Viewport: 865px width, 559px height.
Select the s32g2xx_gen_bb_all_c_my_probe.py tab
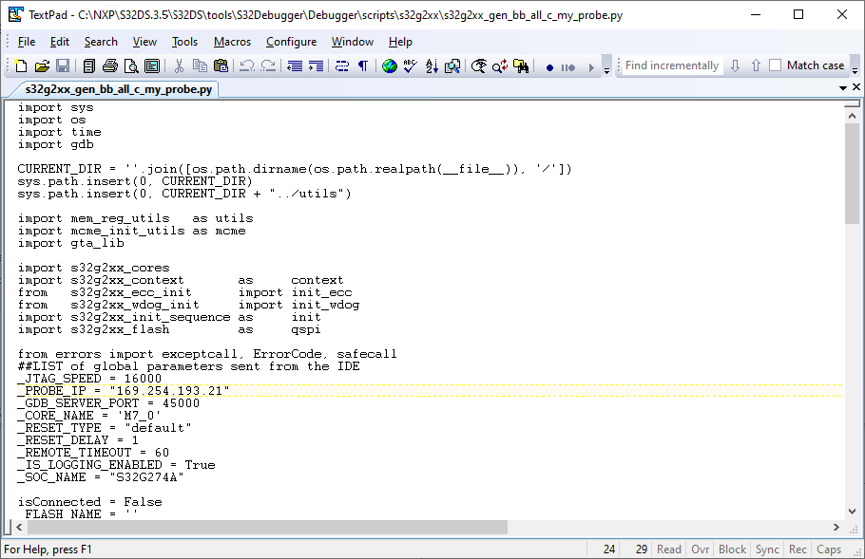(x=119, y=89)
